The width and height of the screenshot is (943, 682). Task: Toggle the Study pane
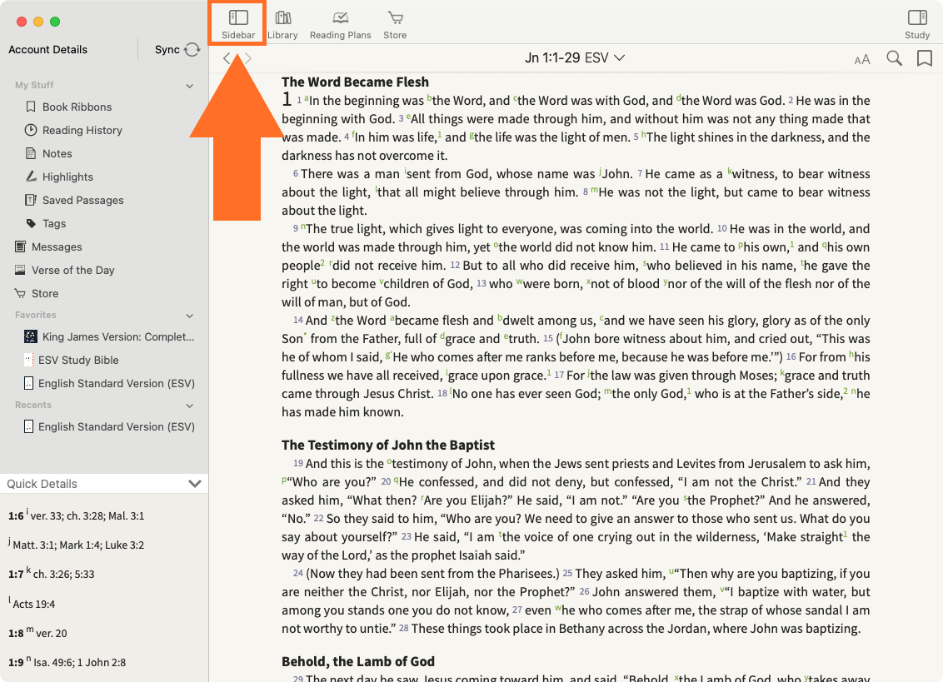(917, 25)
